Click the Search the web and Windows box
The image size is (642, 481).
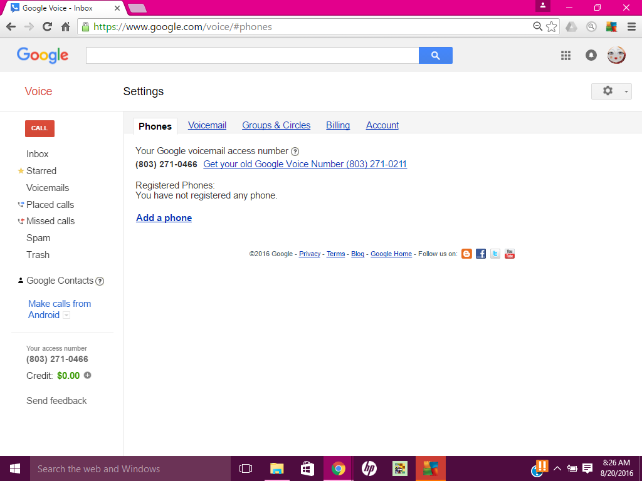tap(130, 468)
